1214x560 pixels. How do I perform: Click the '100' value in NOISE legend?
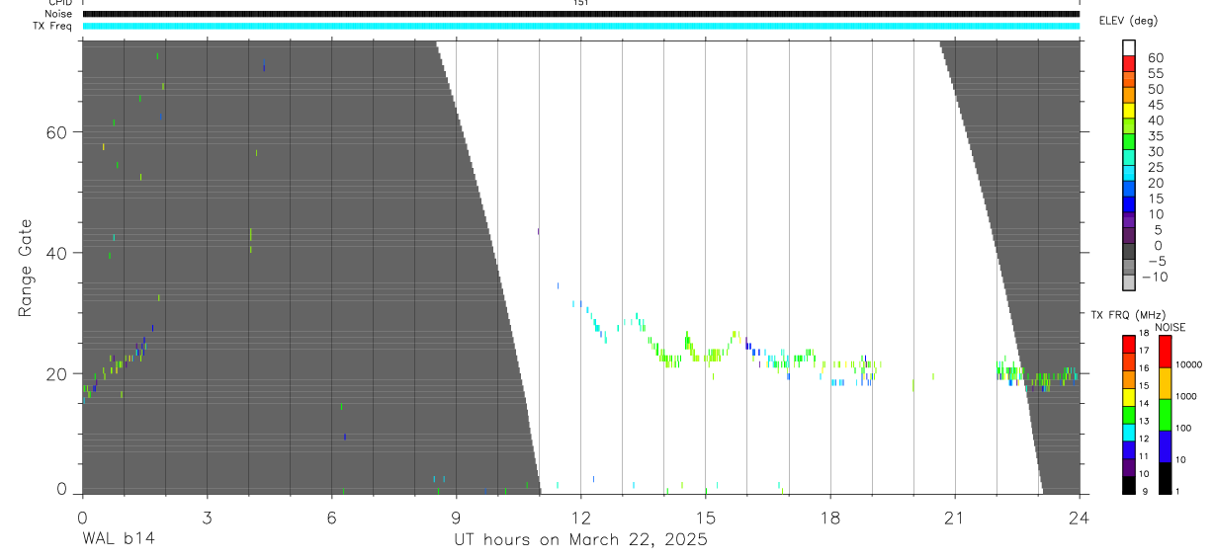point(1183,428)
